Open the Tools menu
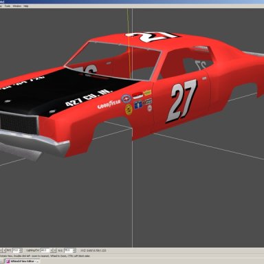This screenshot has height=264, width=264. [x=8, y=6]
